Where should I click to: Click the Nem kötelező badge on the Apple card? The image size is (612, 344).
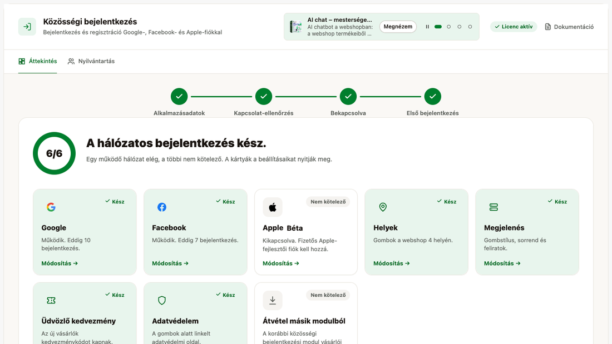pyautogui.click(x=328, y=202)
